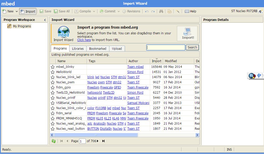
Task: Click the Search button
Action: click(x=192, y=47)
